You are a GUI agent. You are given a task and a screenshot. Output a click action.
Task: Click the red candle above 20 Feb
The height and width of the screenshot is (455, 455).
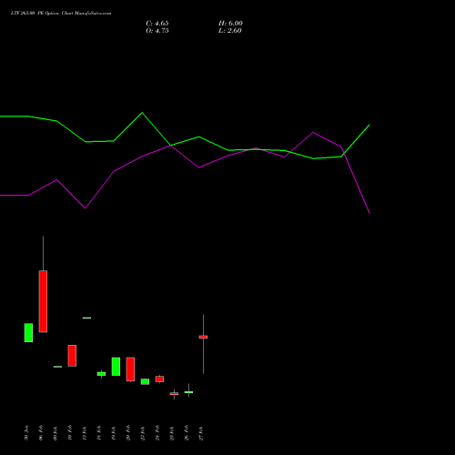[x=130, y=369]
